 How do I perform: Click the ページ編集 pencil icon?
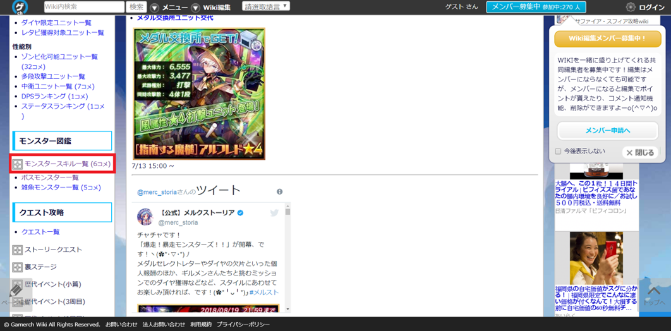16,291
